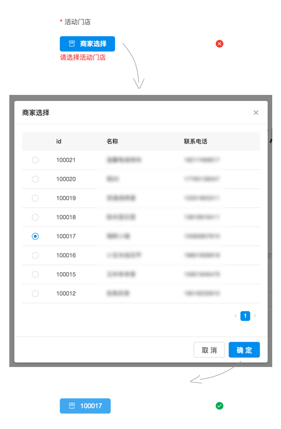The width and height of the screenshot is (281, 429).
Task: Confirm selection with 确定 button
Action: pyautogui.click(x=244, y=349)
